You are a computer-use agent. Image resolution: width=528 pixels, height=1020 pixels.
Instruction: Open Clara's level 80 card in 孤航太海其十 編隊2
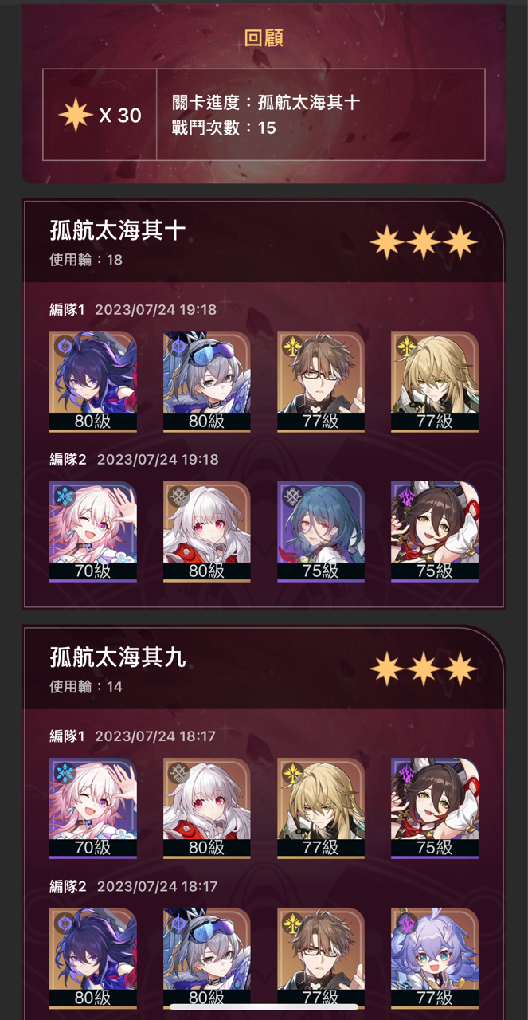click(206, 532)
